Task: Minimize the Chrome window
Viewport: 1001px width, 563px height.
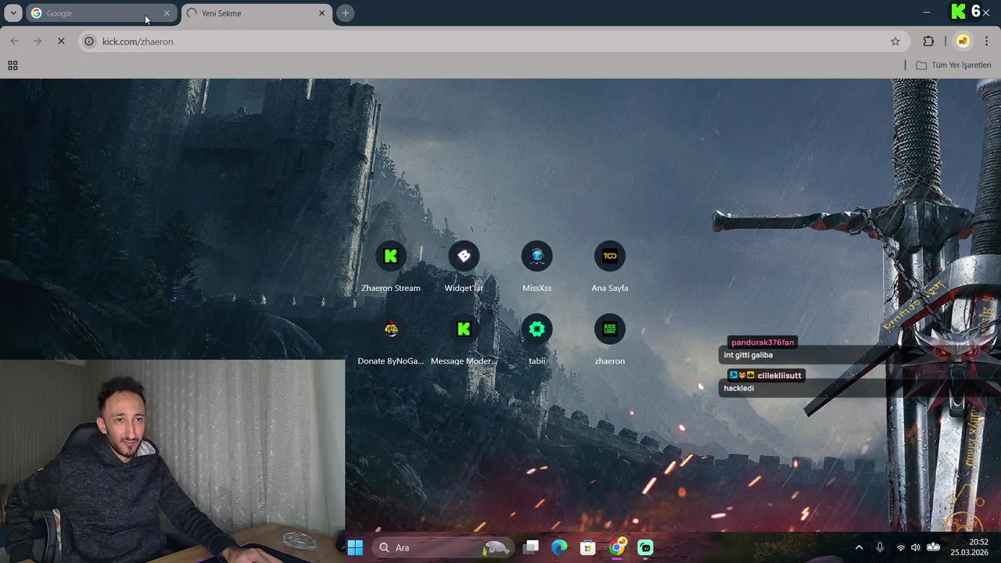Action: tap(926, 13)
